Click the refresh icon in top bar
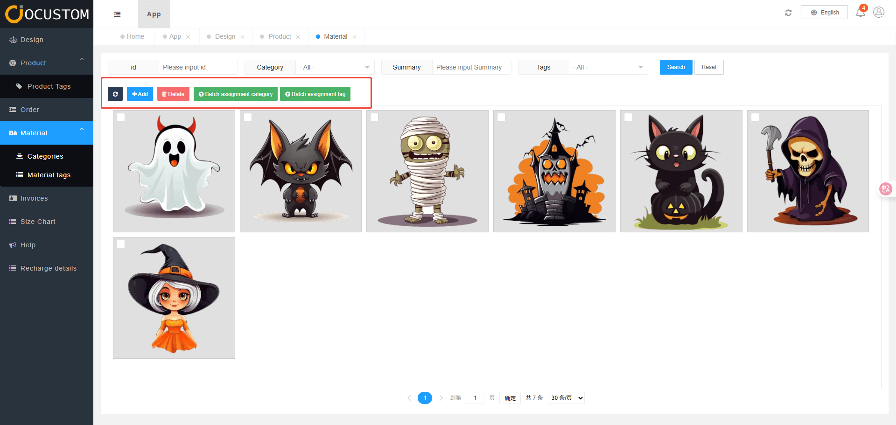 pyautogui.click(x=788, y=13)
